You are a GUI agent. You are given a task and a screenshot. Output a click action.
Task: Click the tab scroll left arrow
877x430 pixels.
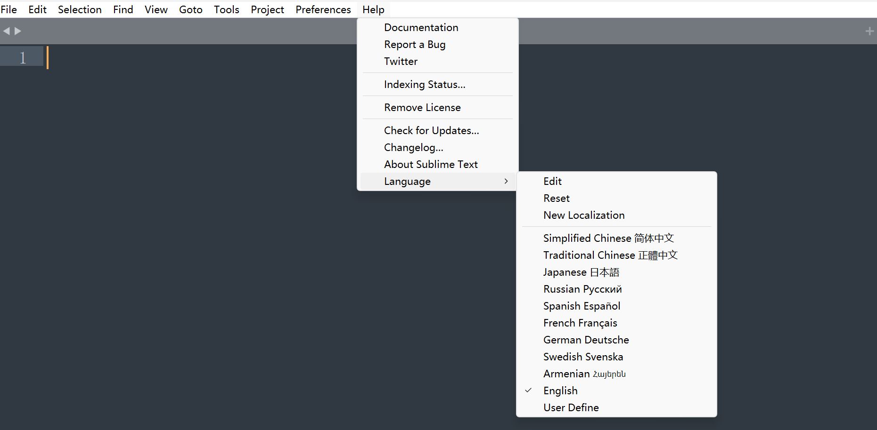6,31
